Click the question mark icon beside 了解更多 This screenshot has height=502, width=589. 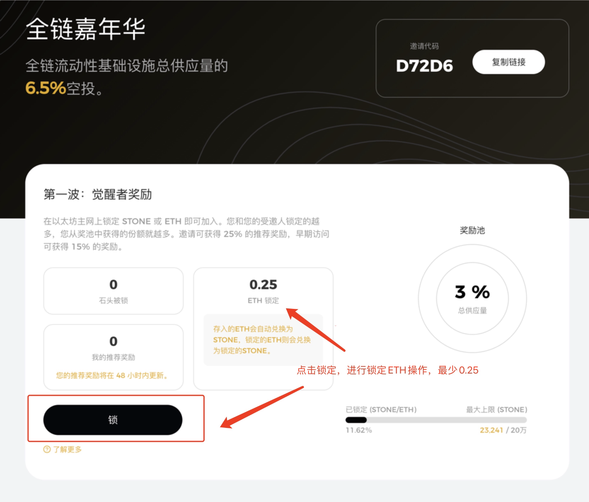[x=47, y=449]
